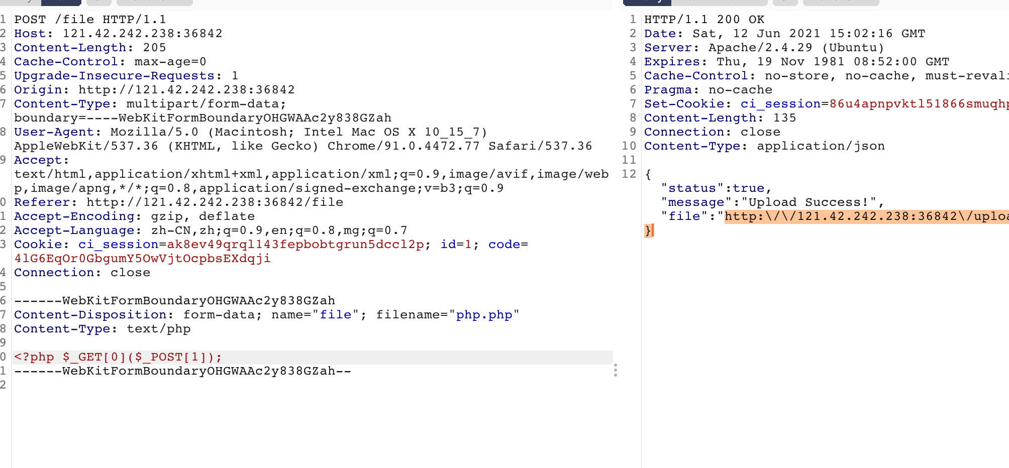This screenshot has width=1009, height=468.
Task: Click the highlighted uploaded file URL in JSON
Action: pyautogui.click(x=866, y=216)
